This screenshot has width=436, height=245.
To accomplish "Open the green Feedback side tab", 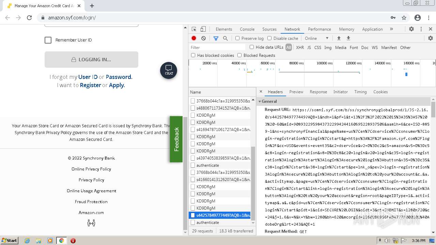I will coord(176,139).
